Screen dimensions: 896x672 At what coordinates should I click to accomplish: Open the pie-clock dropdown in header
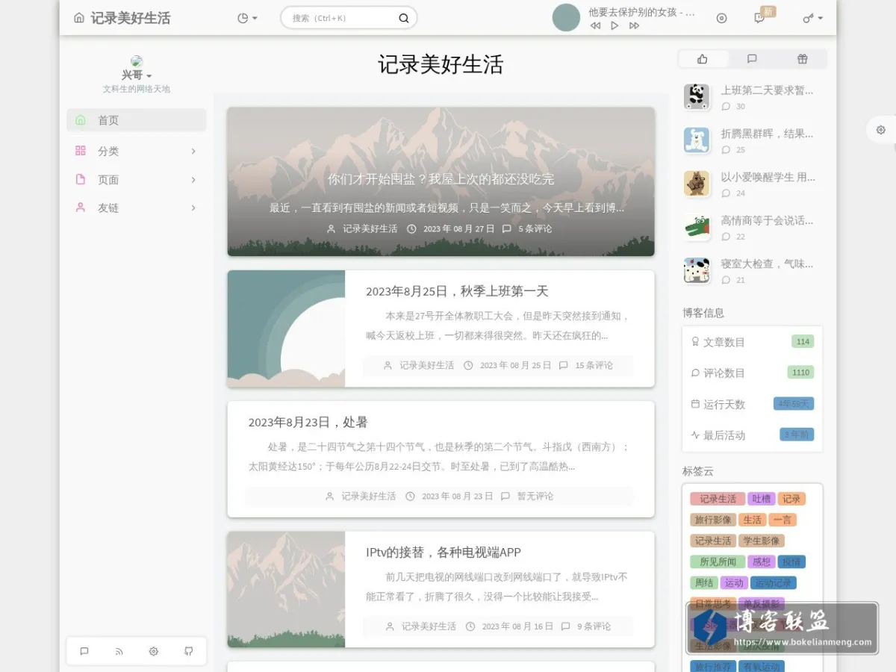coord(247,18)
